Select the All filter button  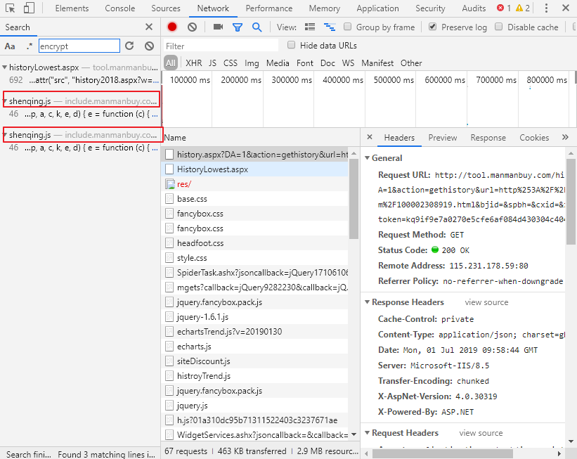pos(170,63)
